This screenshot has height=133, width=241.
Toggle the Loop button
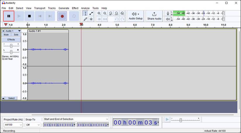pyautogui.click(x=74, y=16)
